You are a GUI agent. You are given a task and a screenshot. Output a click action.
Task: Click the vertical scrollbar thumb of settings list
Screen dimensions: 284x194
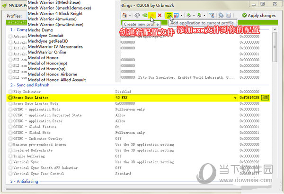pos(275,47)
